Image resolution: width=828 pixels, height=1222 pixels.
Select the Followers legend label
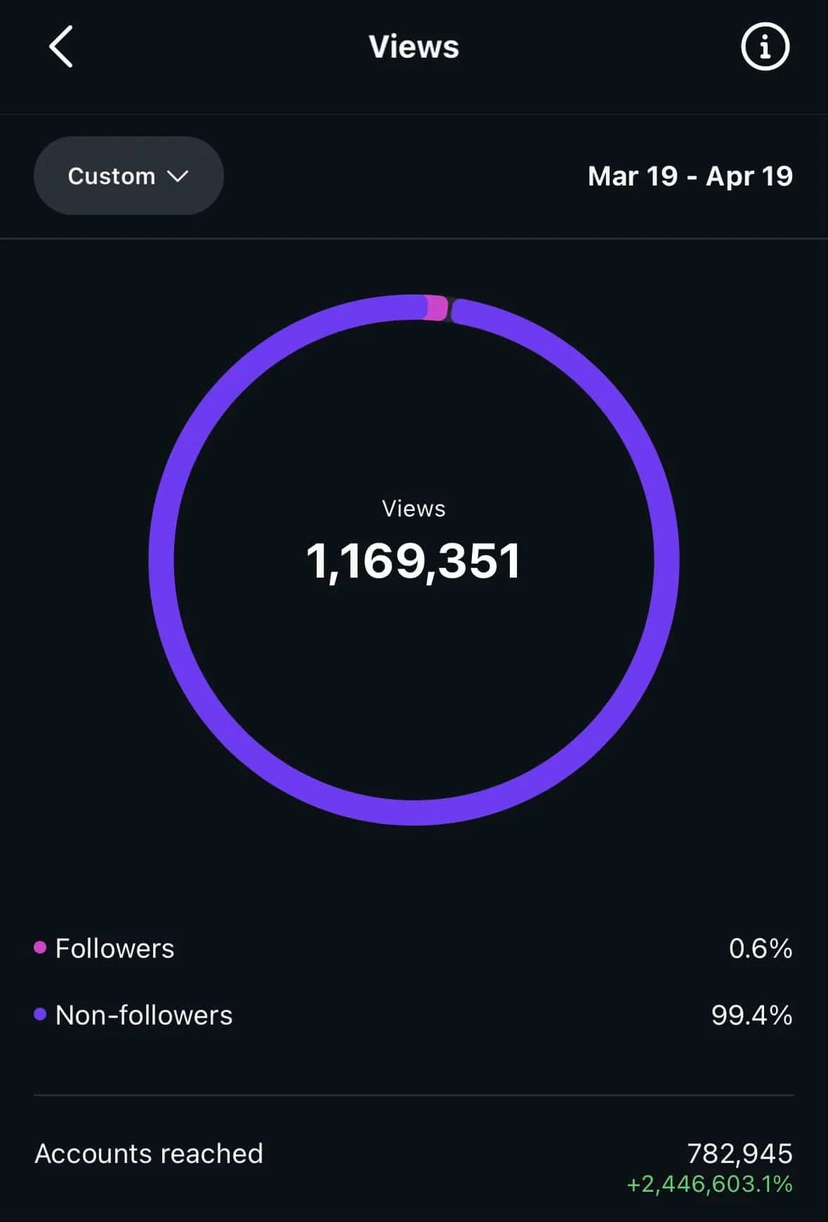pyautogui.click(x=114, y=948)
